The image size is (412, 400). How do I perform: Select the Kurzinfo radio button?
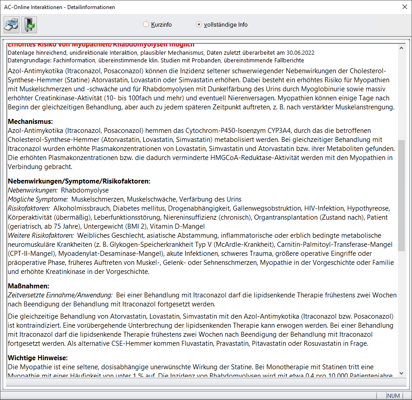click(146, 24)
